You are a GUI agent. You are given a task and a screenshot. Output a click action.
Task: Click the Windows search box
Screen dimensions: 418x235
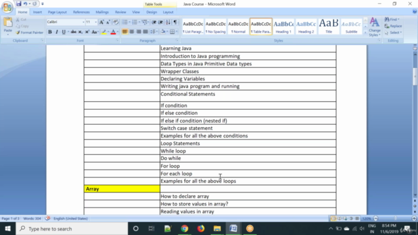pyautogui.click(x=72, y=228)
